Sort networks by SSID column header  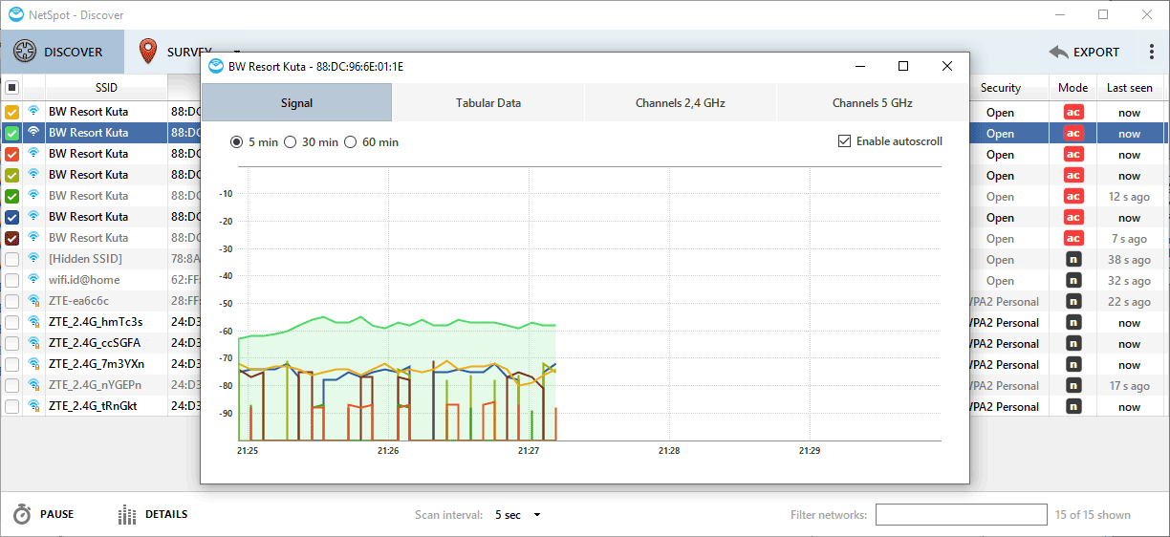106,88
